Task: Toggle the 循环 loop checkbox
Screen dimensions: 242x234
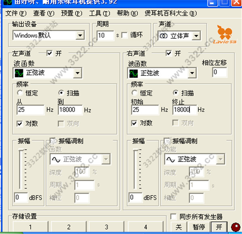Action: 124,35
